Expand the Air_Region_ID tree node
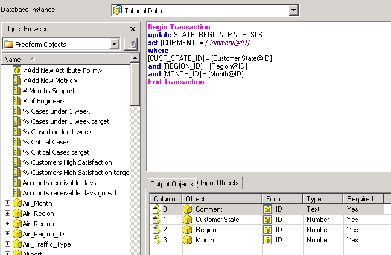 7,234
